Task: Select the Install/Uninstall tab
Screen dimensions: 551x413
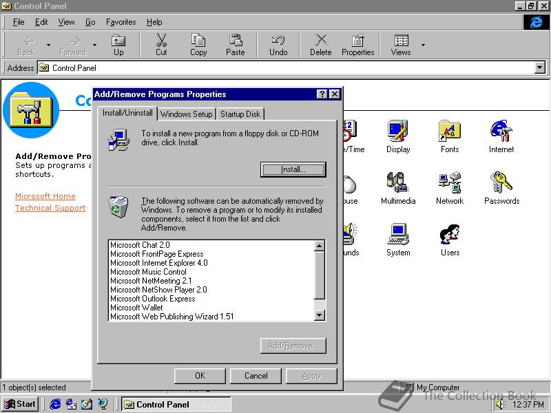Action: [x=127, y=113]
